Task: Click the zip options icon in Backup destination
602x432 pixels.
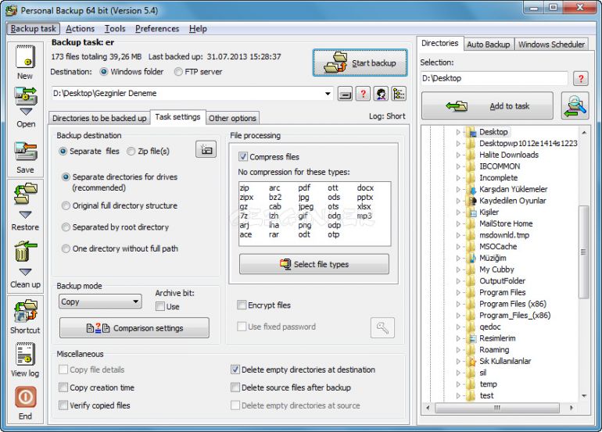Action: pos(206,150)
